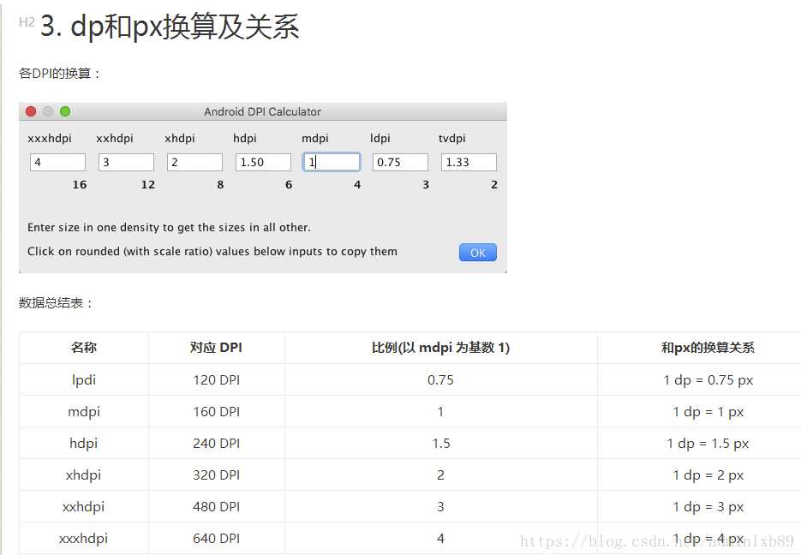The width and height of the screenshot is (801, 555).
Task: Click the heading '3. dp和px换算及关系'
Action: point(169,26)
